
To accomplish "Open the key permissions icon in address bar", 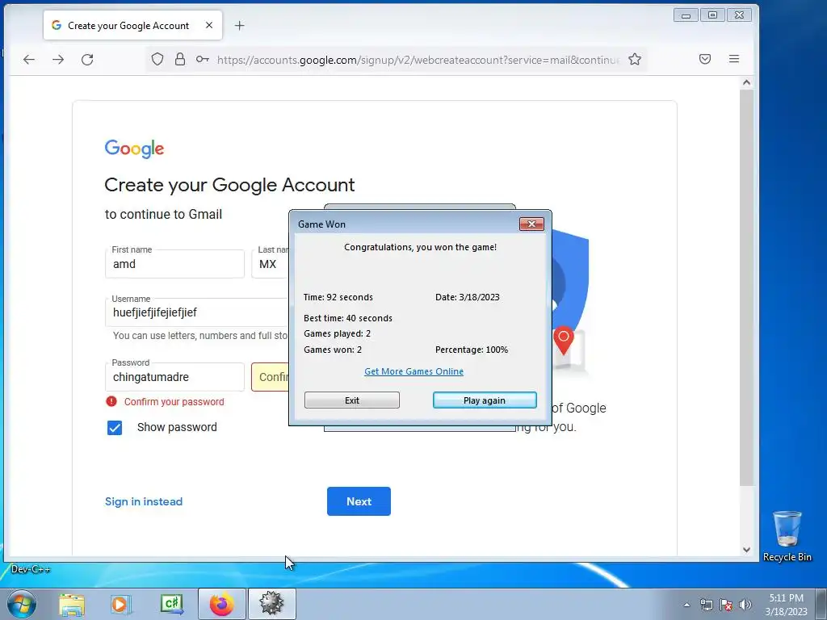I will click(x=203, y=59).
